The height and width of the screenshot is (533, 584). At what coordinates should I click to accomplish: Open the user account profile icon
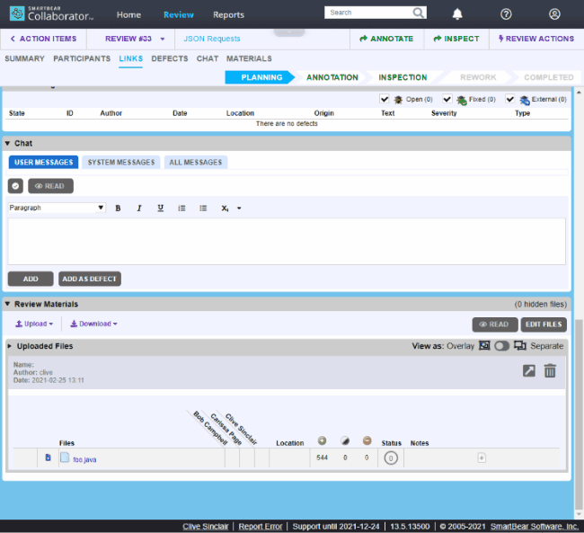tap(554, 14)
